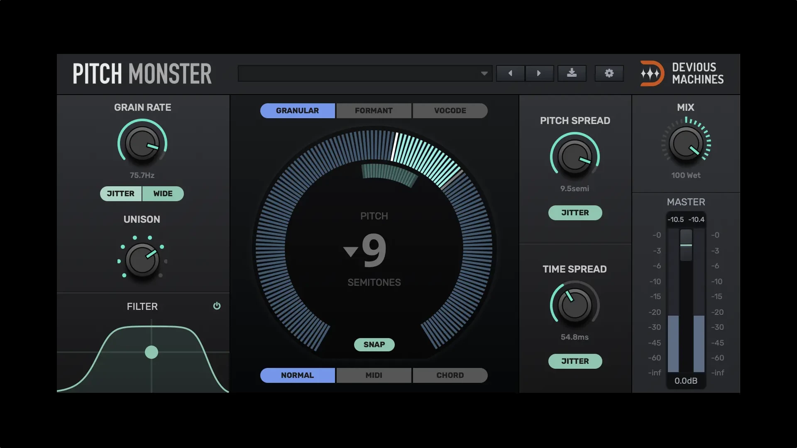Open settings gear icon
The width and height of the screenshot is (797, 448).
coord(609,73)
